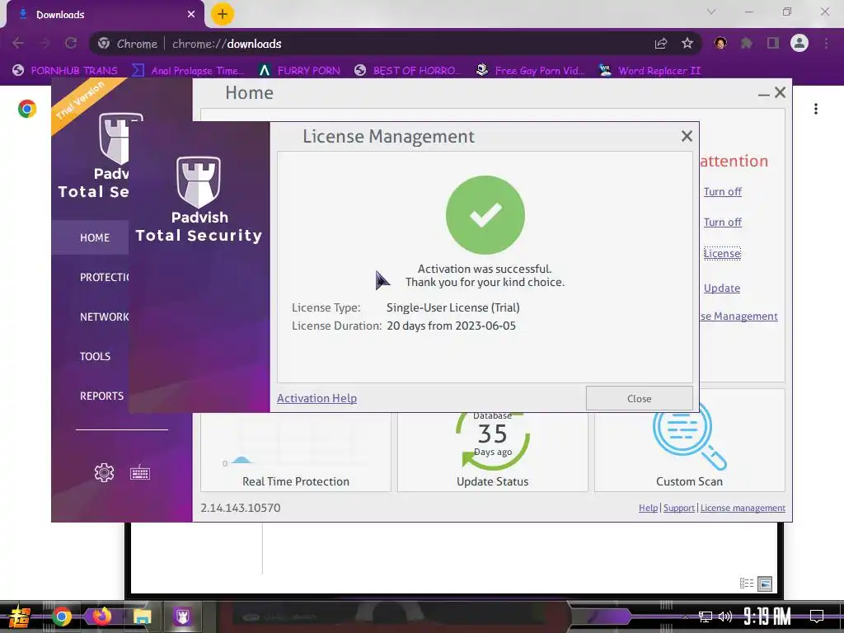Open Chrome tab search chevron
Screen dimensions: 844x633
tap(711, 12)
